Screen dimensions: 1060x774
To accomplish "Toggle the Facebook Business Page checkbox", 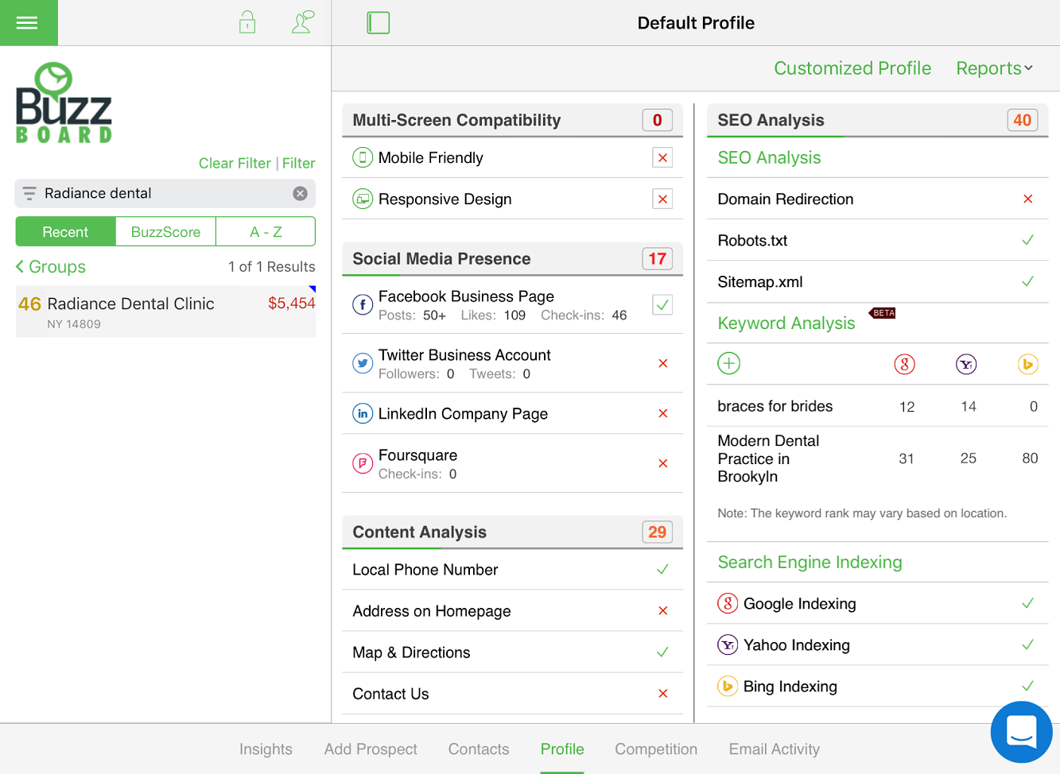I will (x=662, y=304).
